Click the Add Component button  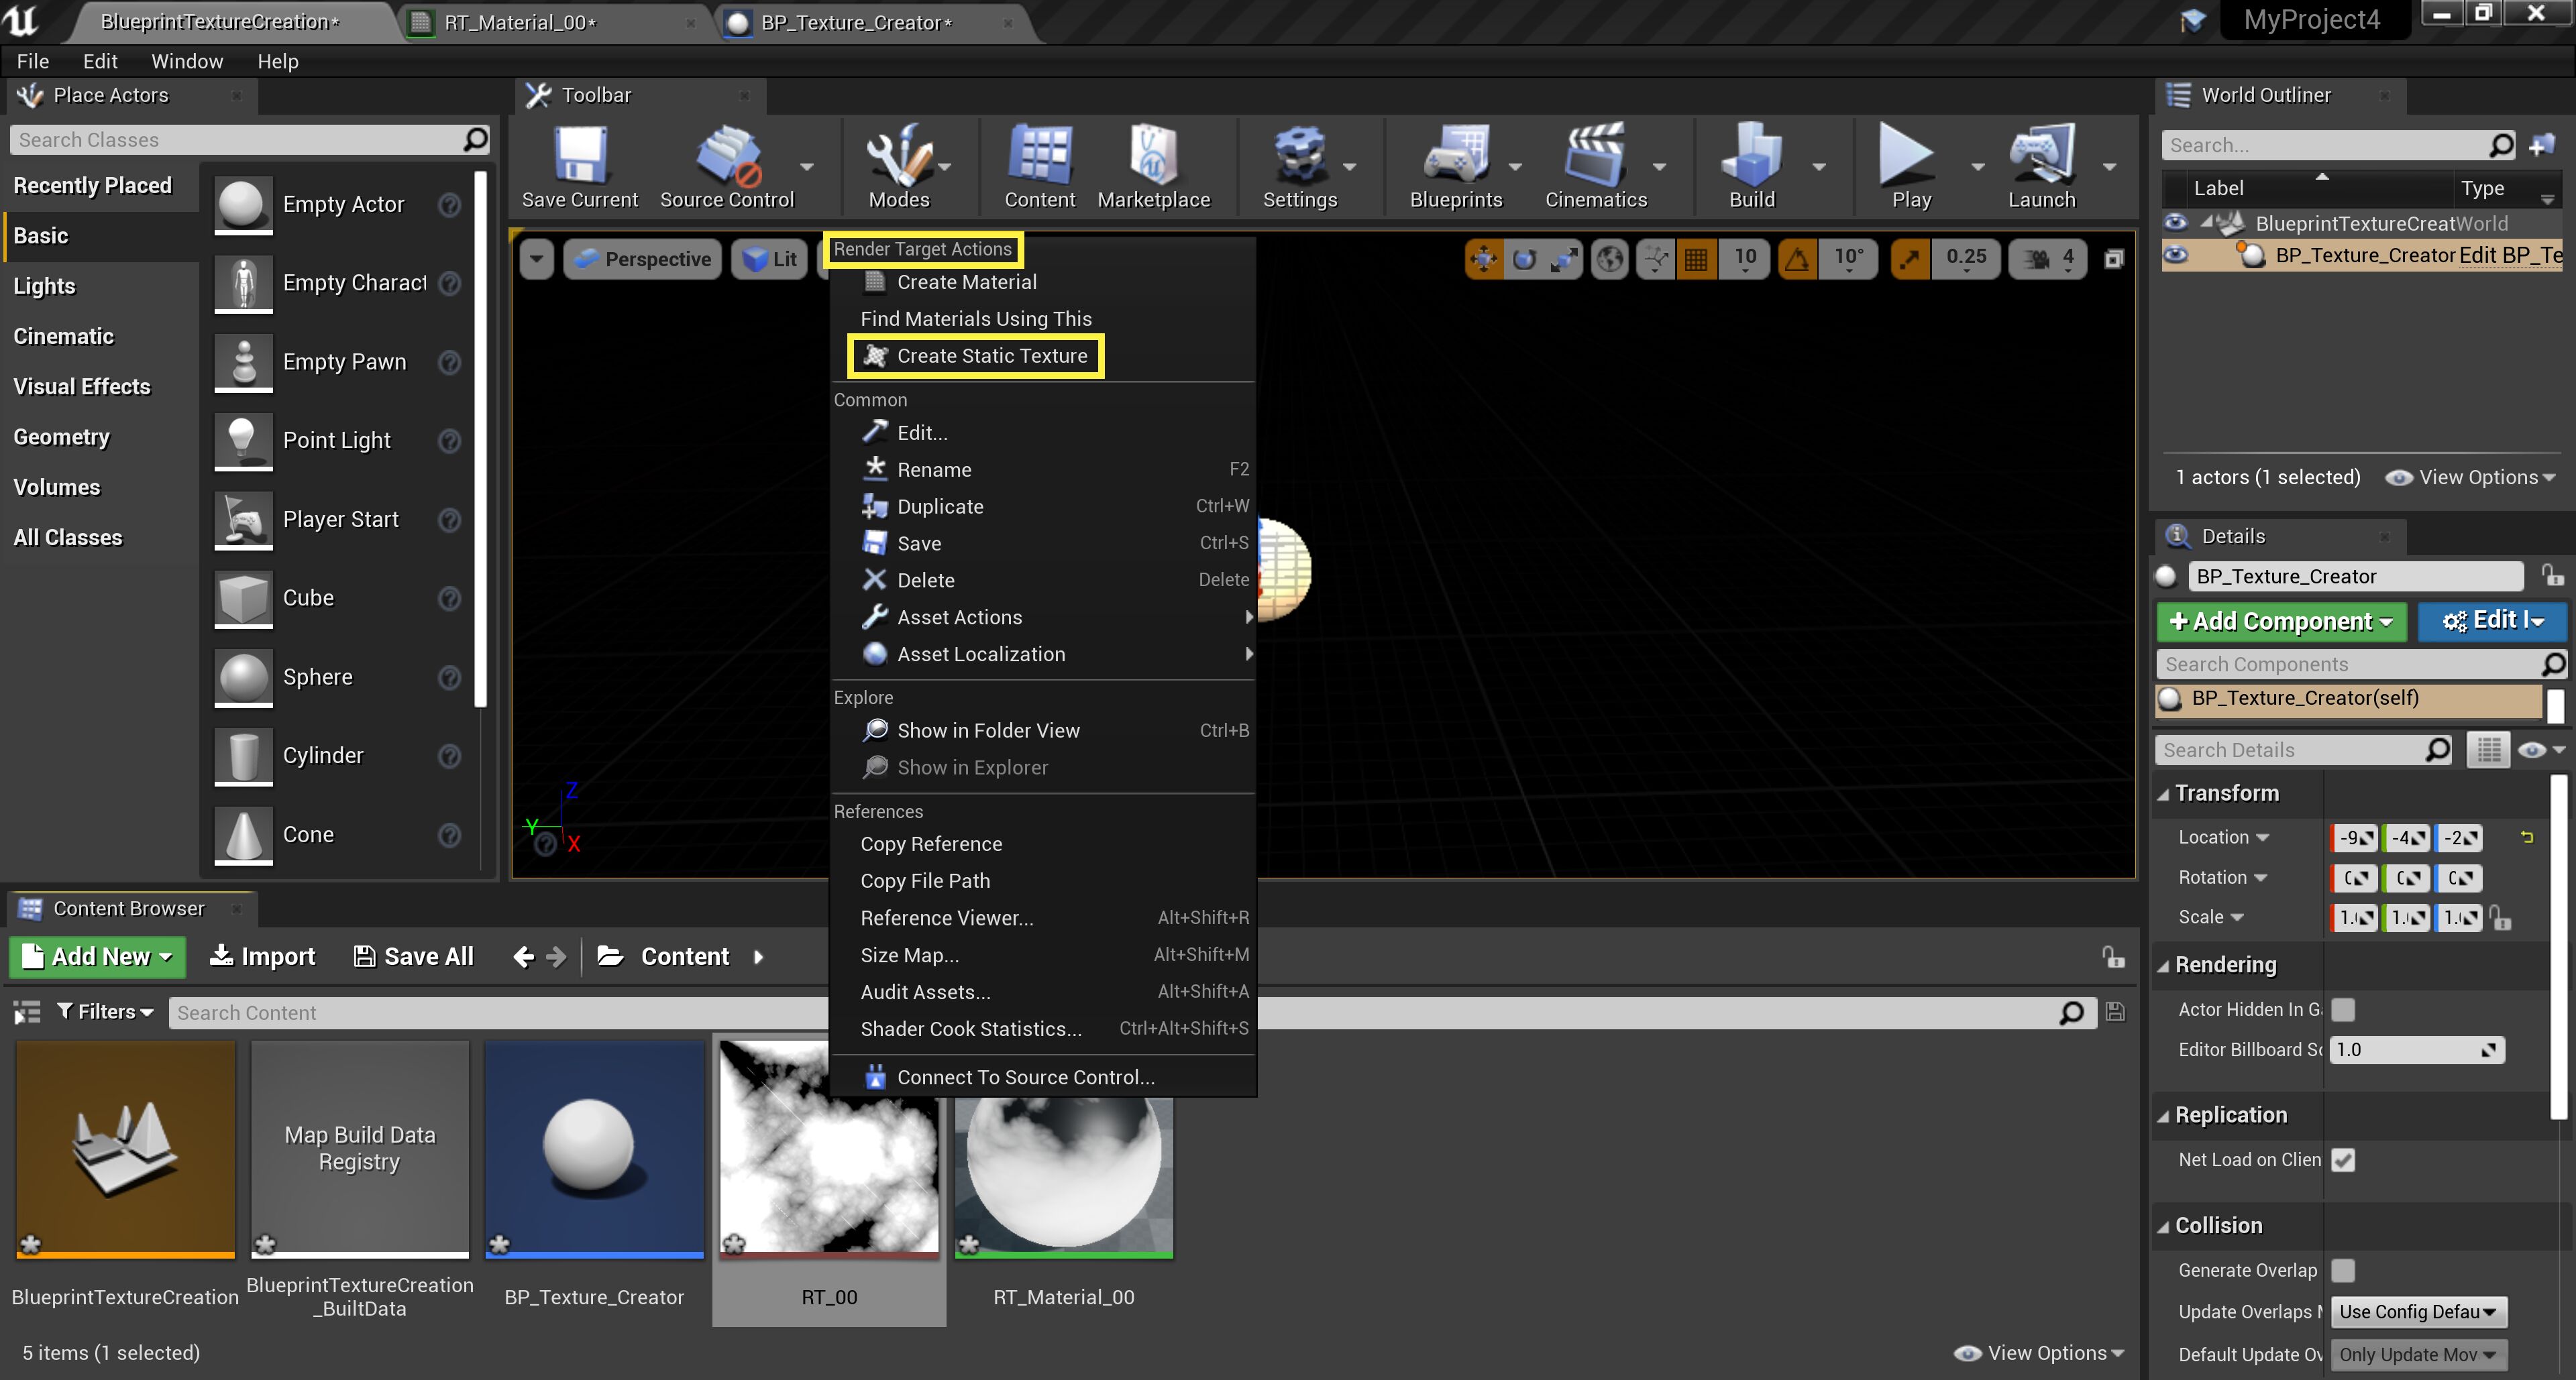point(2280,620)
